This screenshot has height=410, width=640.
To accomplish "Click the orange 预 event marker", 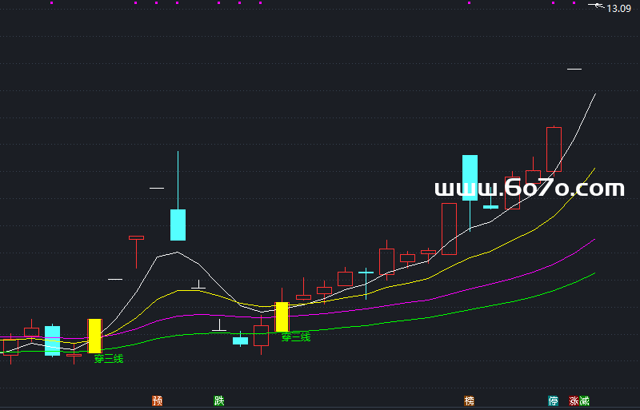I will pyautogui.click(x=157, y=400).
